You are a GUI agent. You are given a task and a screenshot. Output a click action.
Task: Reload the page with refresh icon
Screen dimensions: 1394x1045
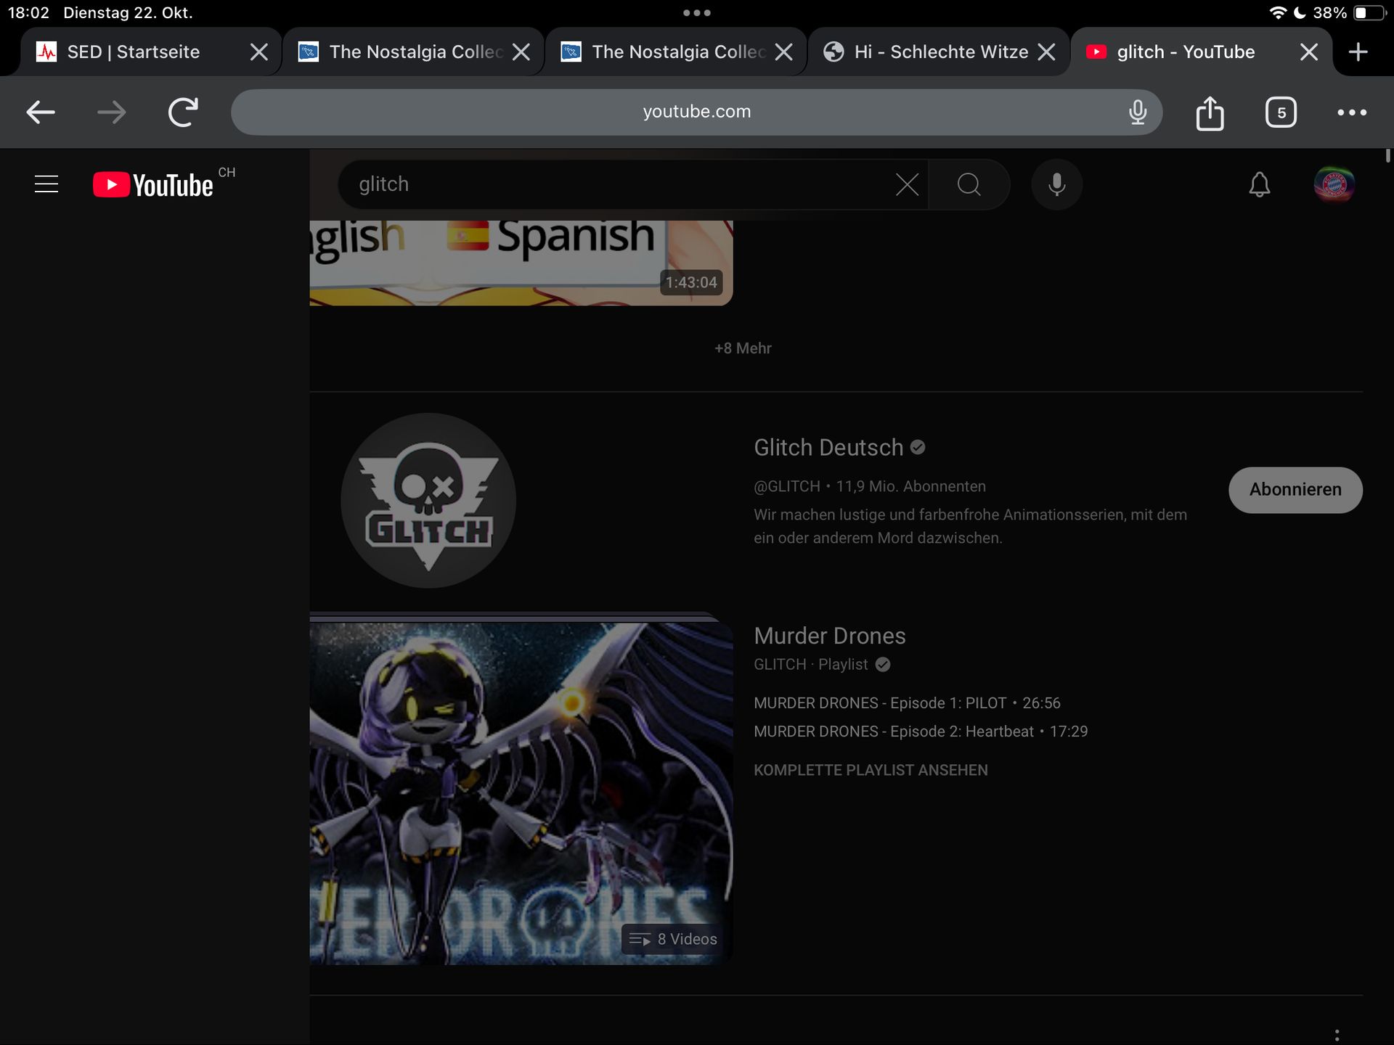point(183,112)
